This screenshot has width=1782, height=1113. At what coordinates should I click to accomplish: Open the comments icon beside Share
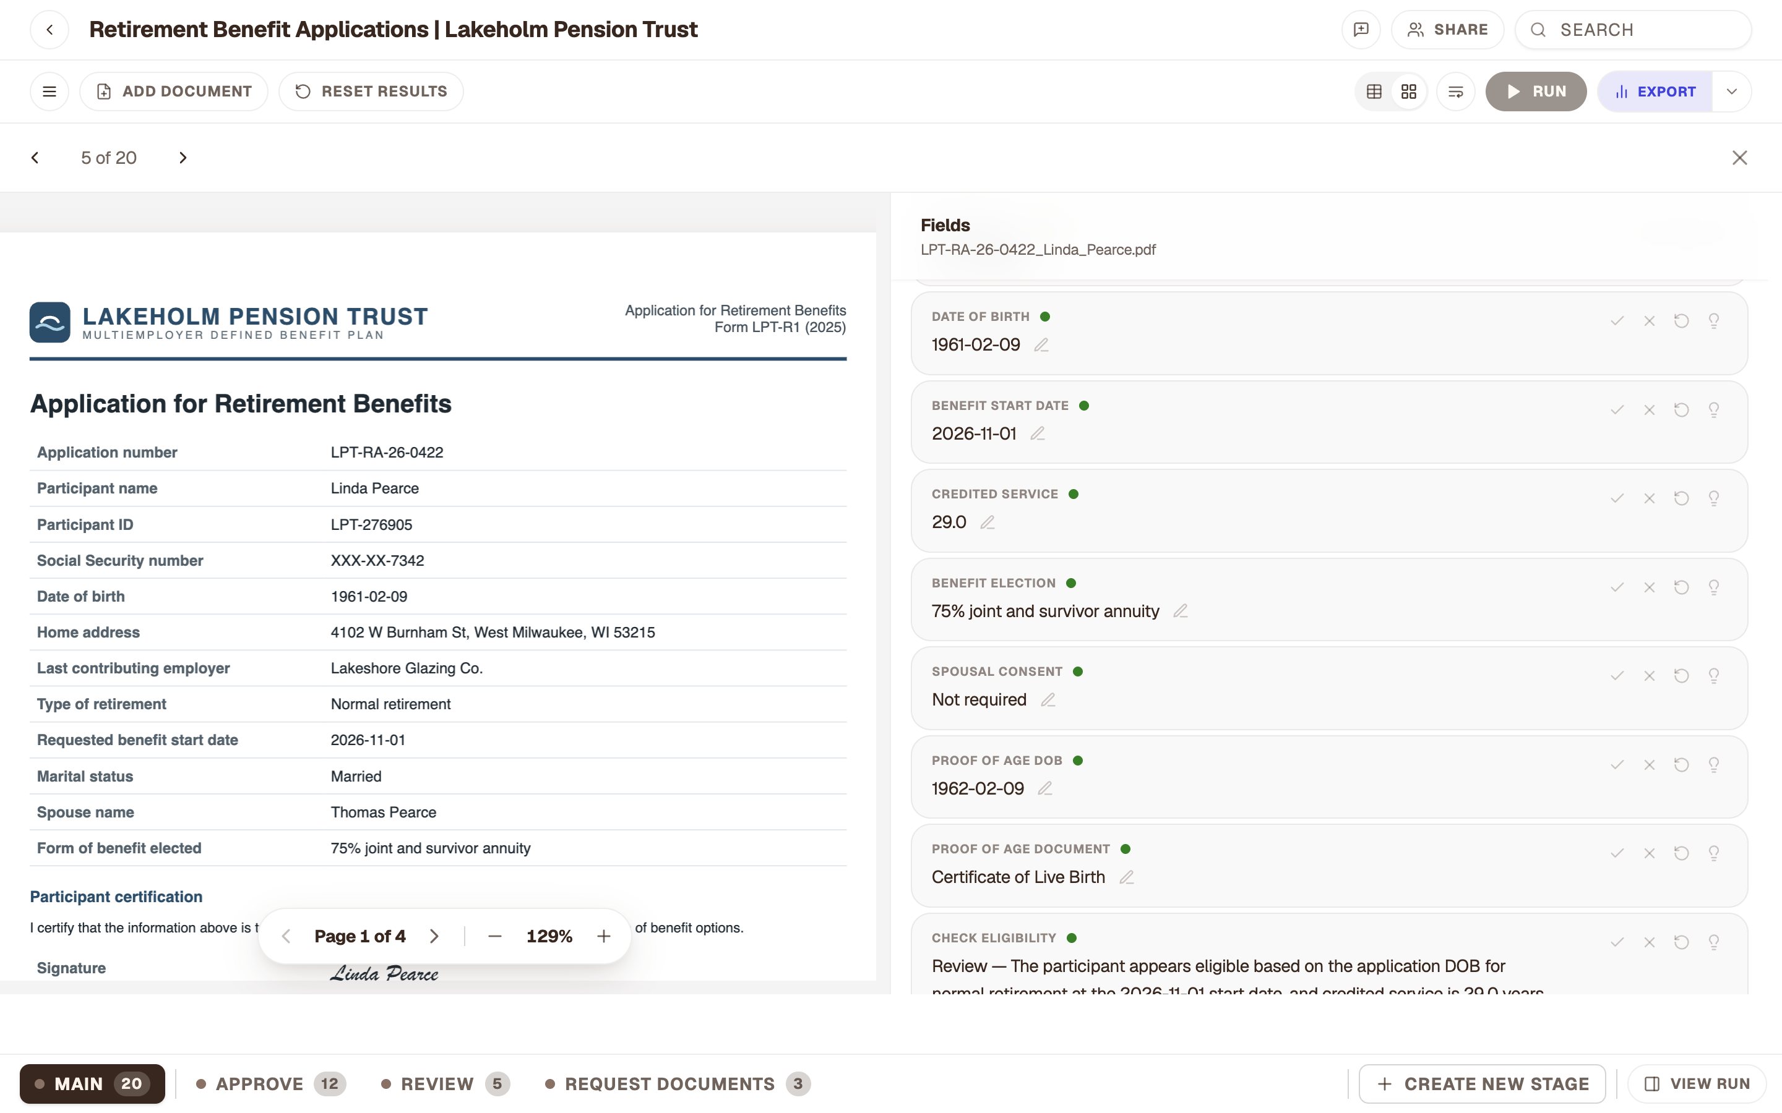[1361, 30]
